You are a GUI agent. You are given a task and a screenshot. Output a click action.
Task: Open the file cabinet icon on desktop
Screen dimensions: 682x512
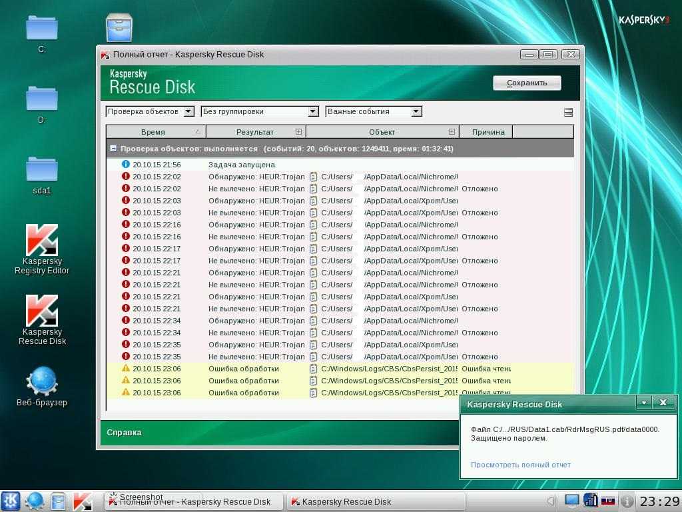coord(119,27)
